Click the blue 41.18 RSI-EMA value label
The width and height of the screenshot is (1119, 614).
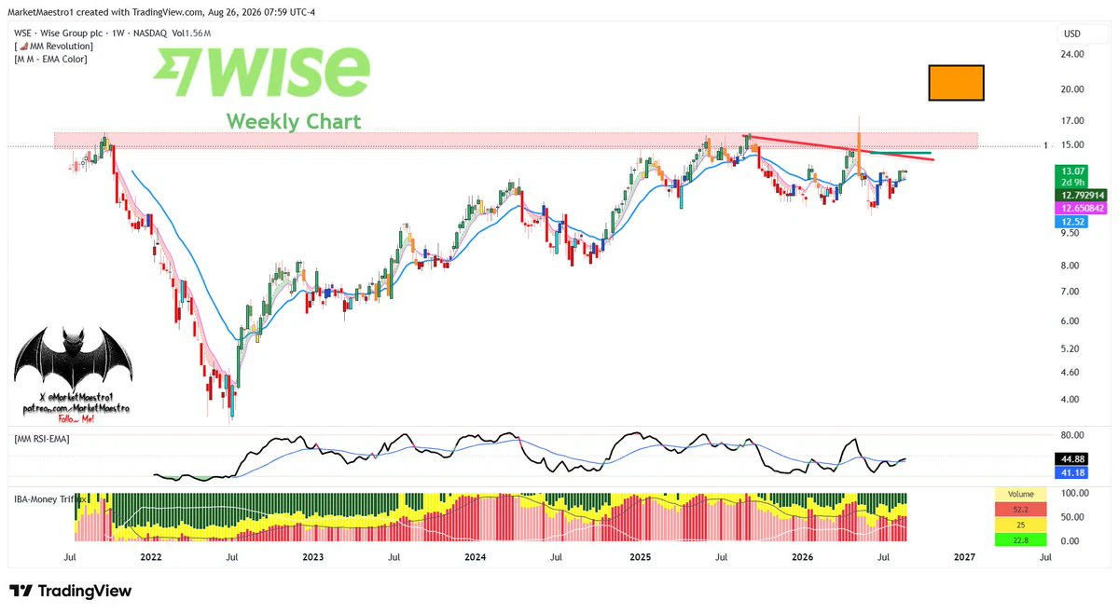(x=1071, y=473)
